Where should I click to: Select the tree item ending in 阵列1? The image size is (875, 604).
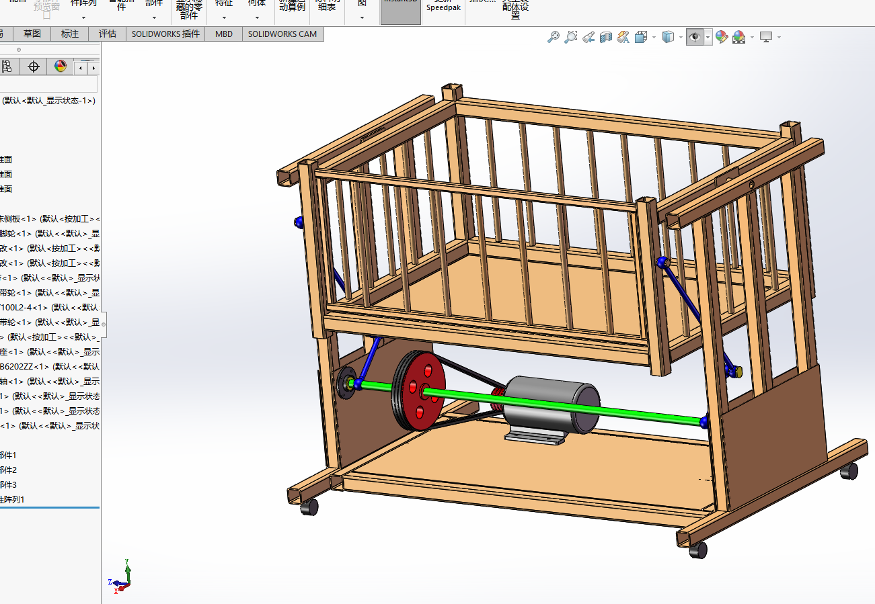point(12,500)
